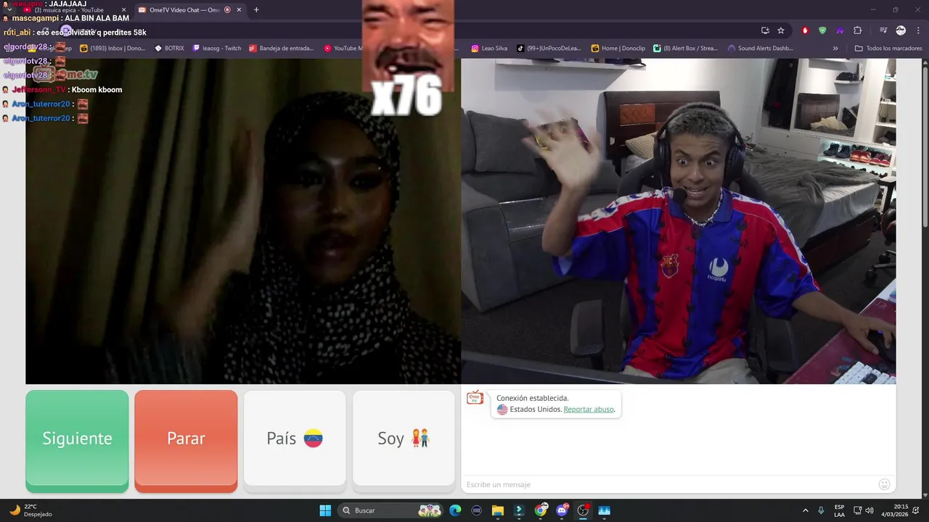Open the green shield extension
929x522 pixels.
(x=822, y=30)
